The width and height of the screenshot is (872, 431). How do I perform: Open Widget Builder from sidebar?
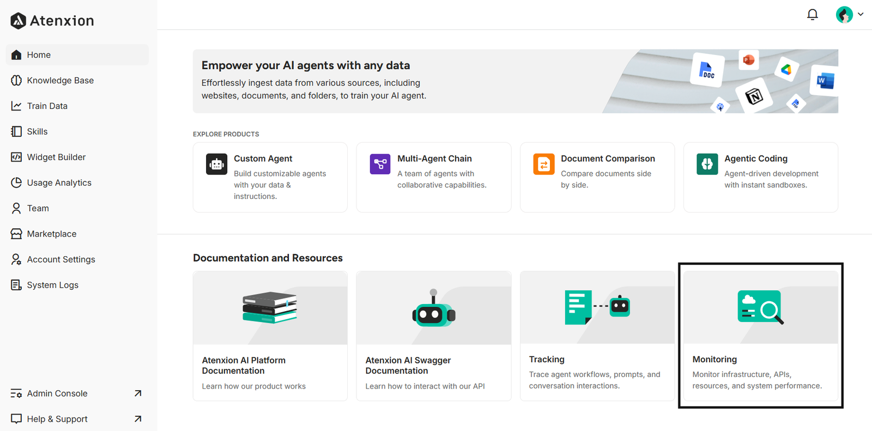77,157
